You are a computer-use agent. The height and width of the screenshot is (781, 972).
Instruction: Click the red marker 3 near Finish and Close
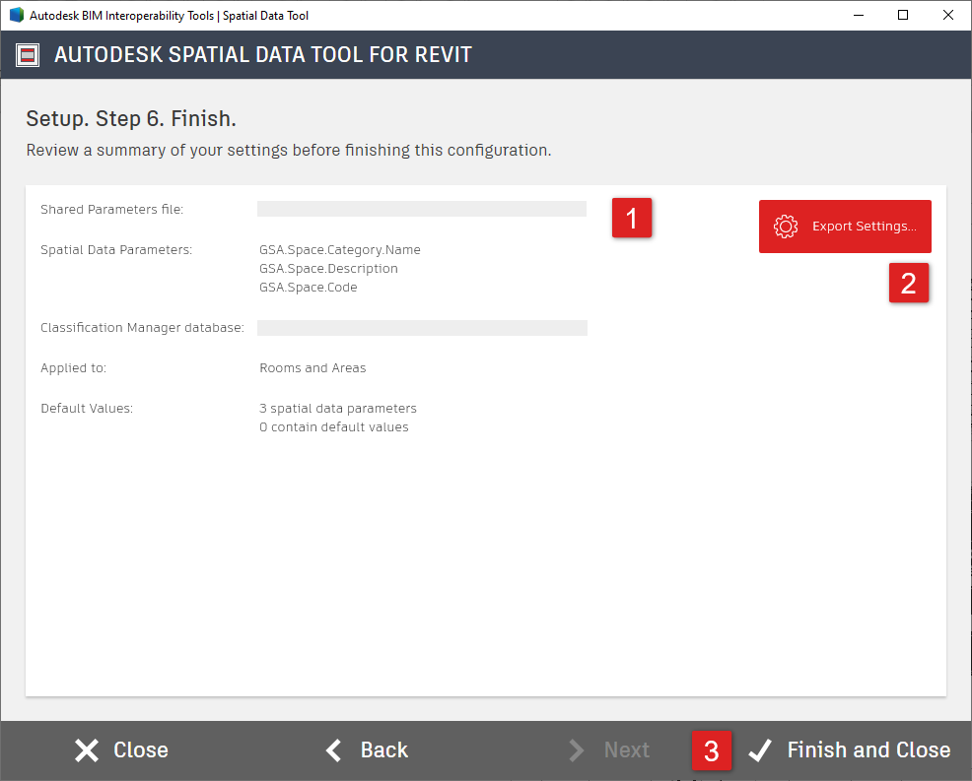tap(712, 749)
